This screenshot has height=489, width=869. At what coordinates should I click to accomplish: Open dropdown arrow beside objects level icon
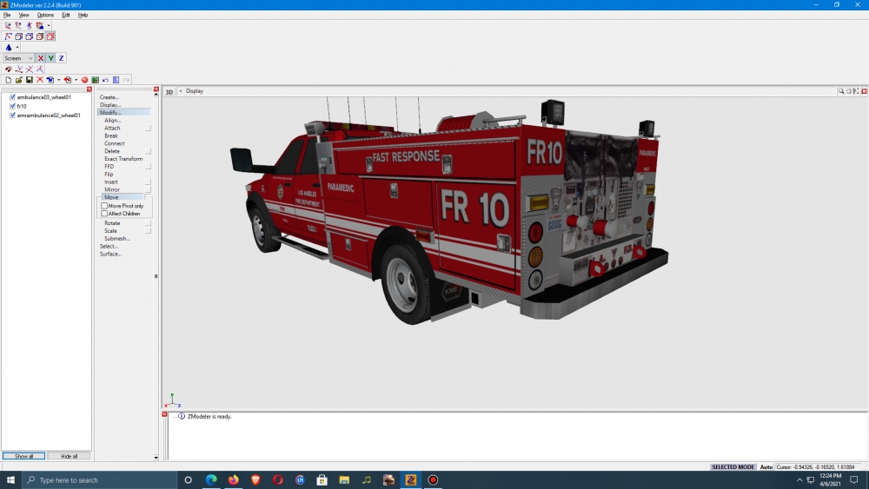[48, 25]
